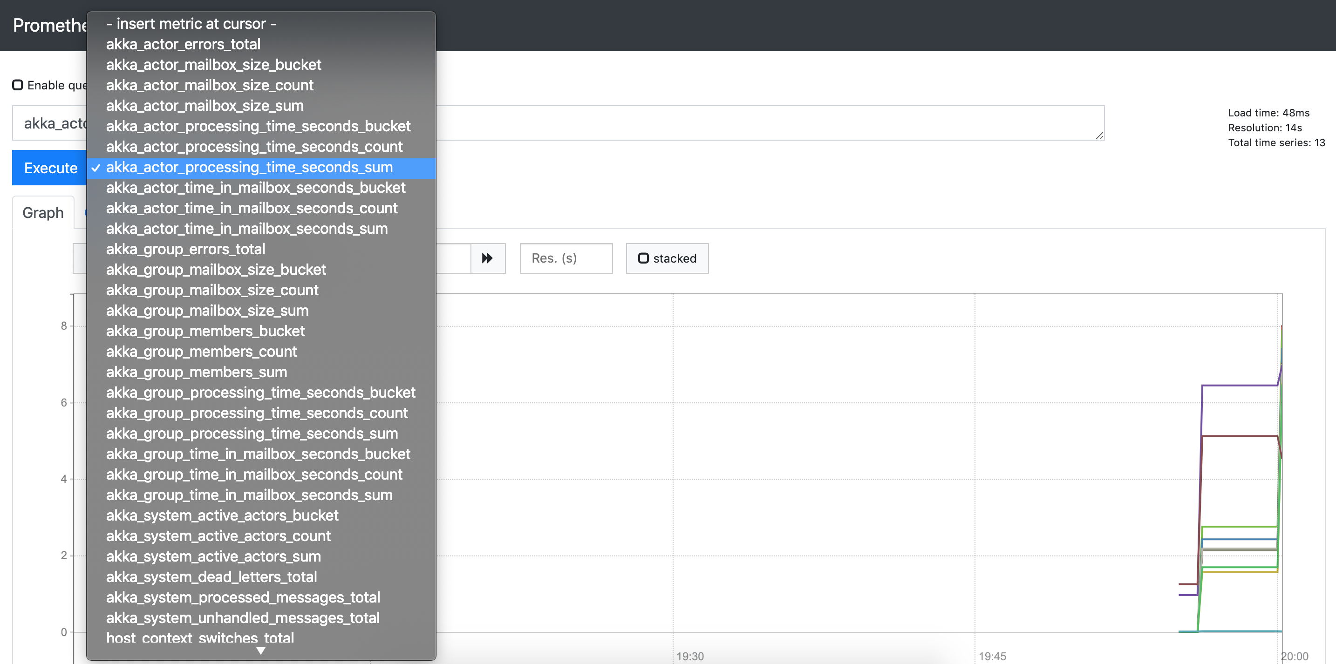Enable query history checkbox
This screenshot has width=1336, height=664.
pyautogui.click(x=18, y=85)
